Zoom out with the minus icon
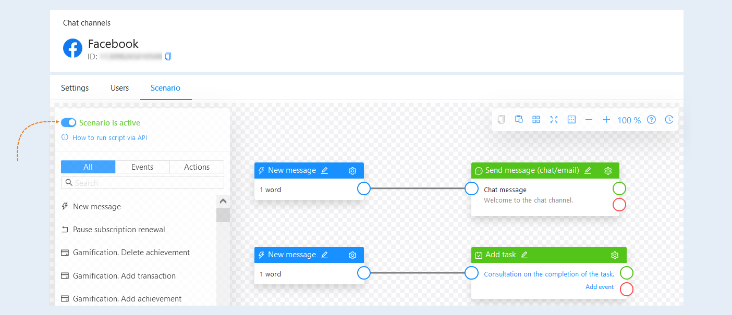The height and width of the screenshot is (315, 732). coord(589,120)
